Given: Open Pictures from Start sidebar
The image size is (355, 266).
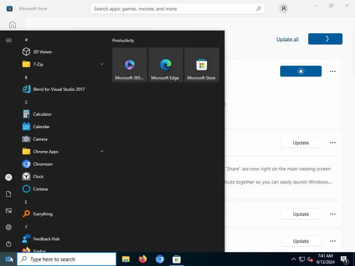Looking at the screenshot, I should [x=9, y=211].
